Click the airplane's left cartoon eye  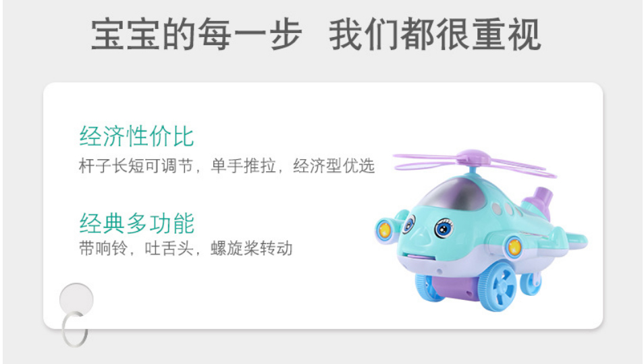point(409,224)
